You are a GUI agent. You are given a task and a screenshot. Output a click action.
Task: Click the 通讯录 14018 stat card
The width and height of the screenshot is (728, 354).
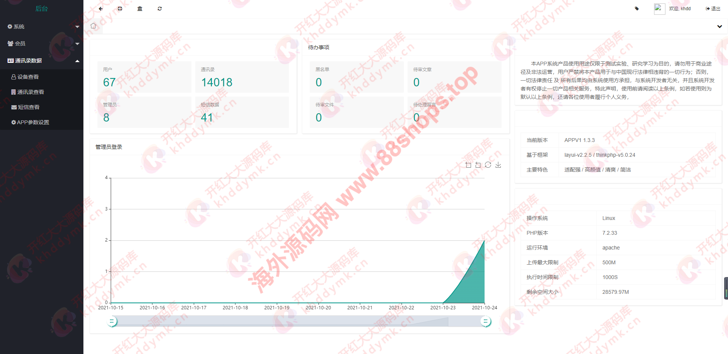pyautogui.click(x=242, y=77)
